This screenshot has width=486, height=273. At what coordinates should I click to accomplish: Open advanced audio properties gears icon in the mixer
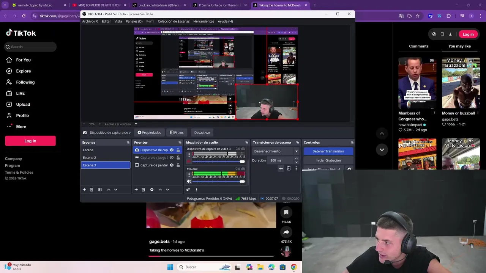[188, 190]
